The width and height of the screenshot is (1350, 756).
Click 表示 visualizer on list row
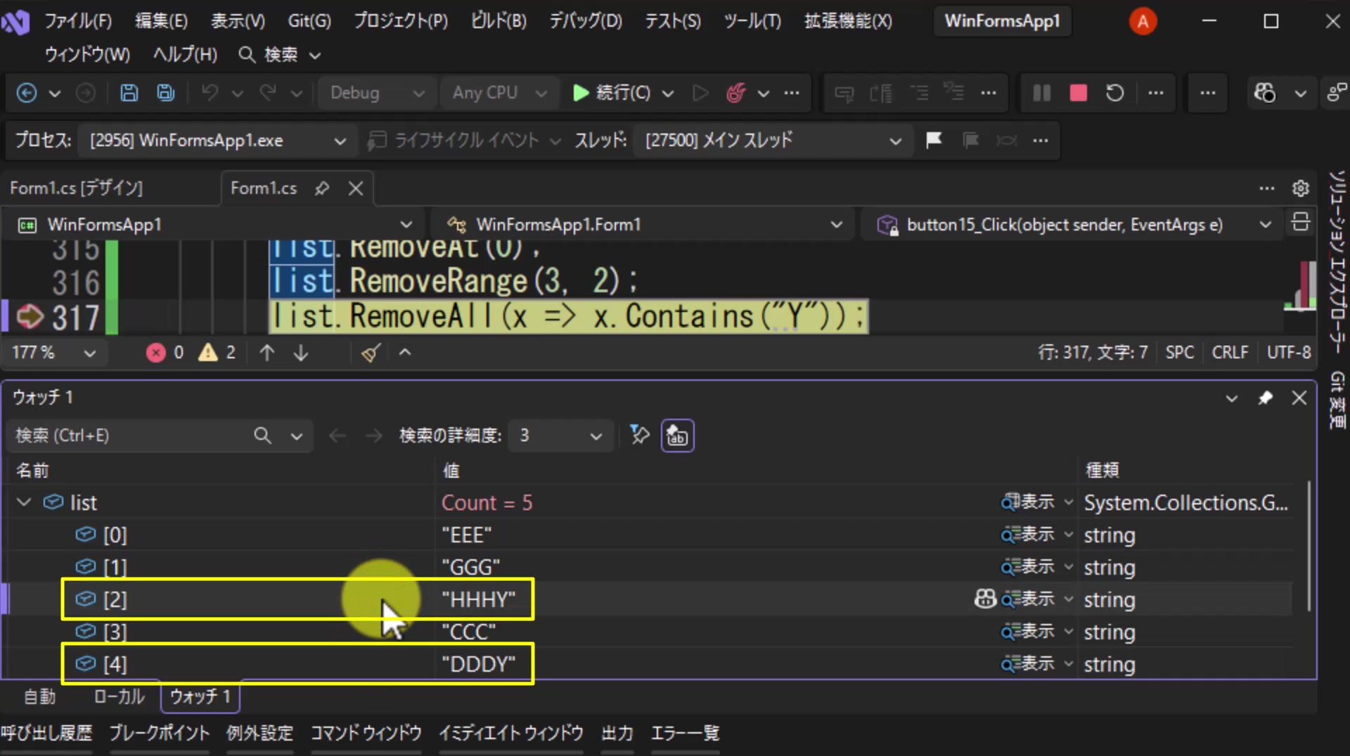pyautogui.click(x=1029, y=502)
